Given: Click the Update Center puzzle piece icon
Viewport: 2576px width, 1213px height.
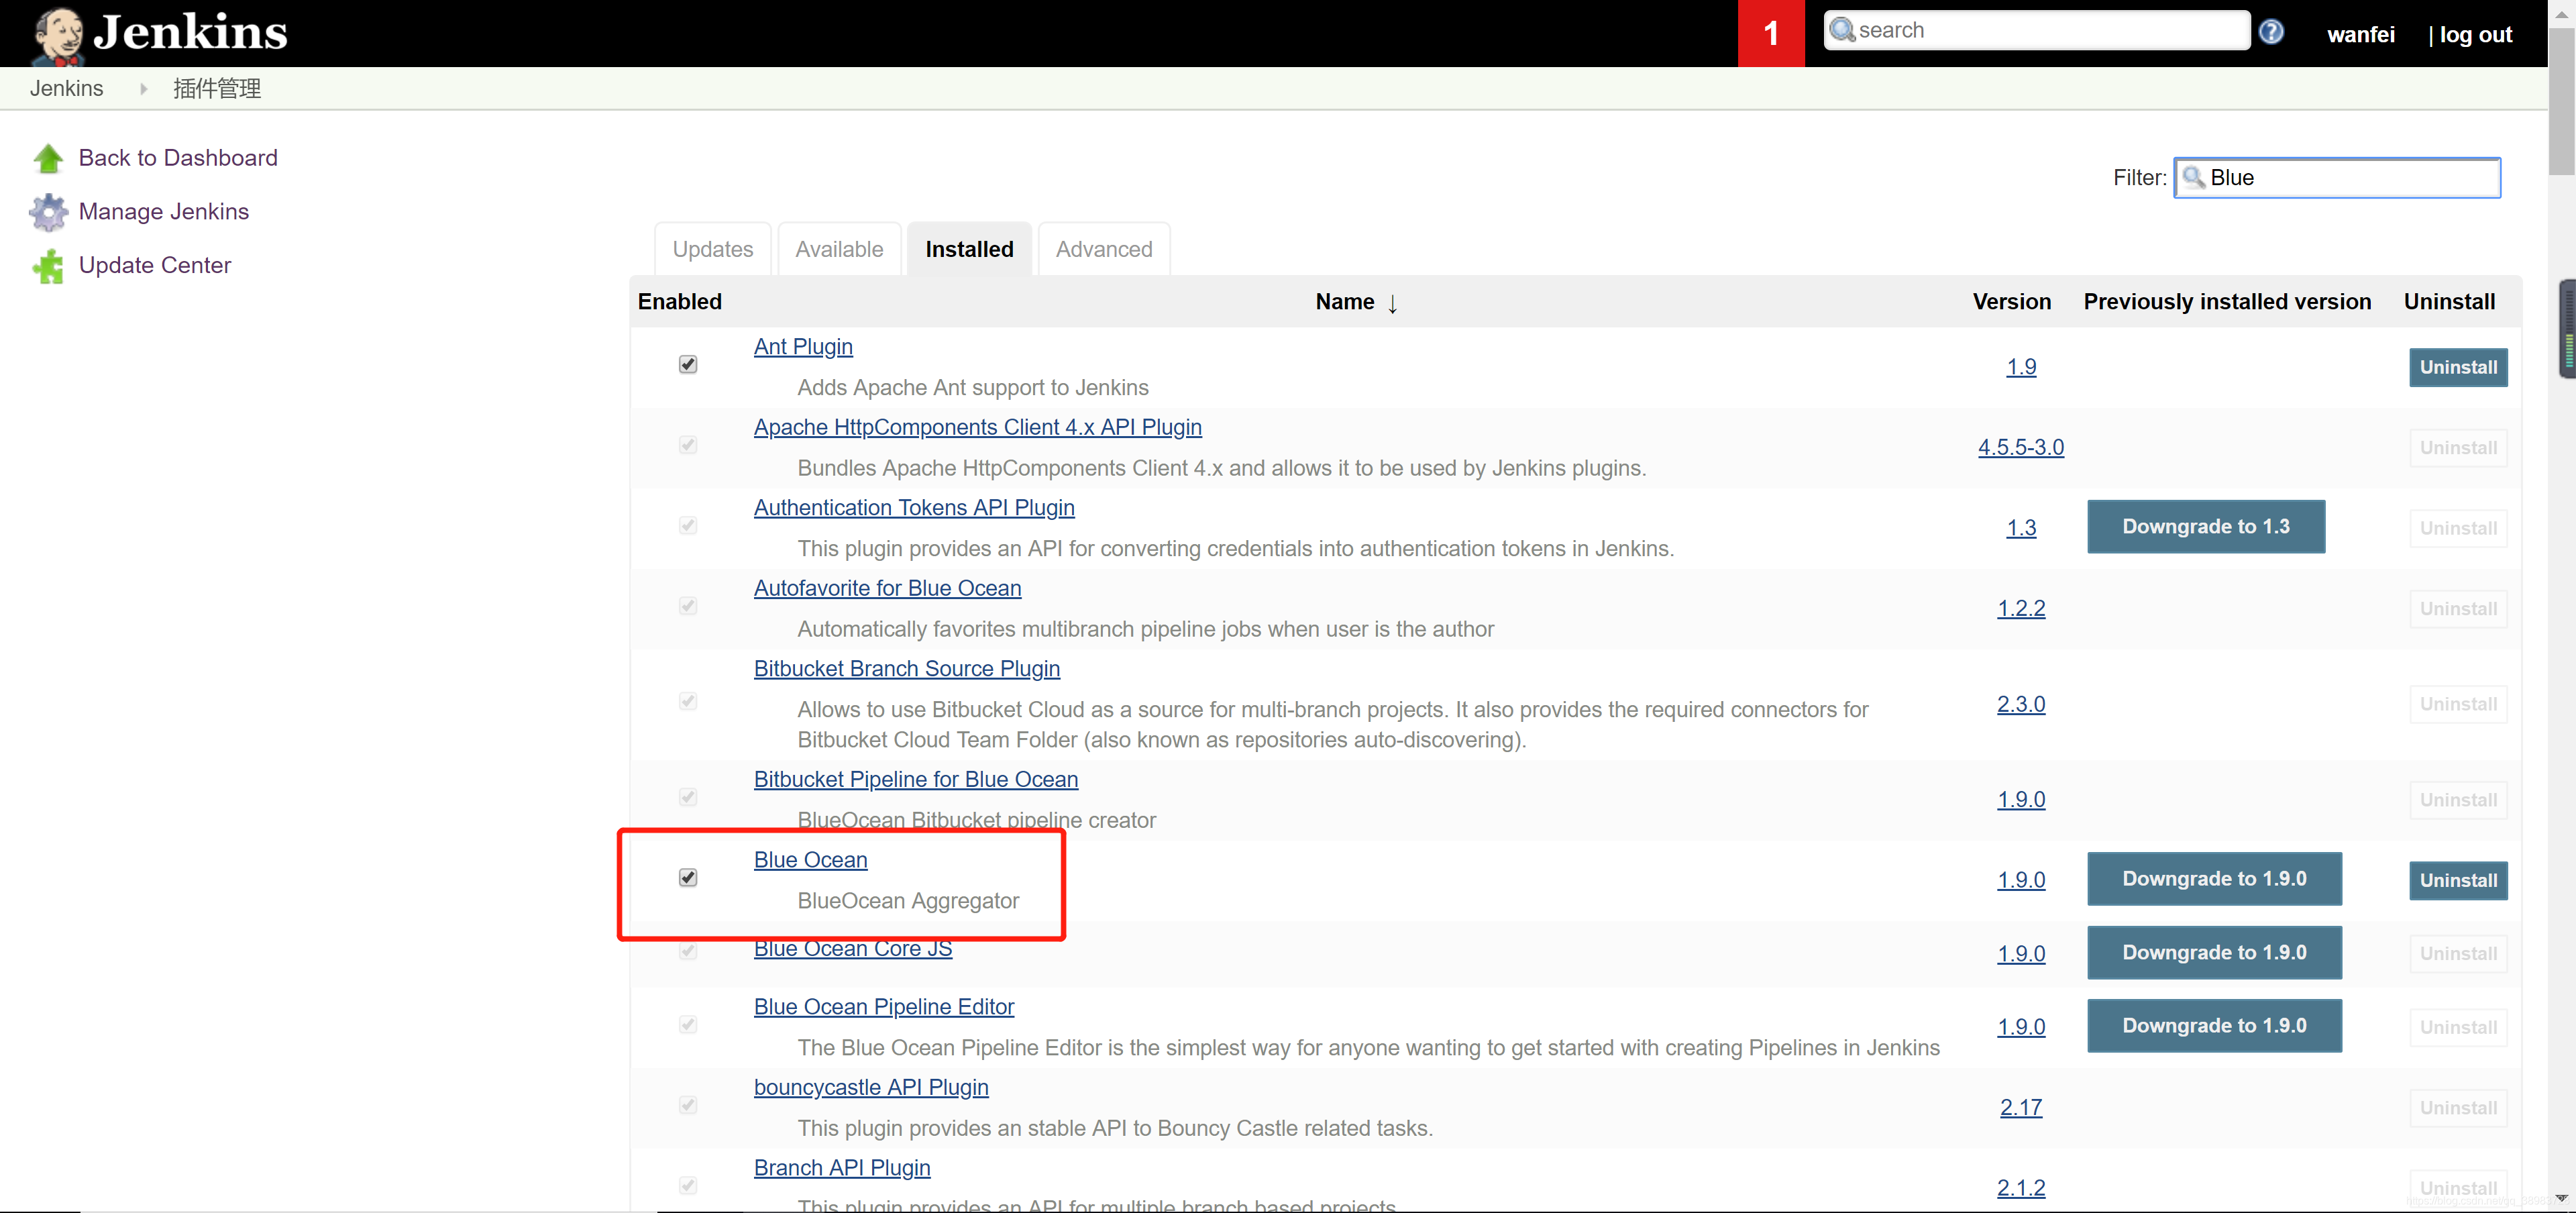Looking at the screenshot, I should (x=48, y=266).
